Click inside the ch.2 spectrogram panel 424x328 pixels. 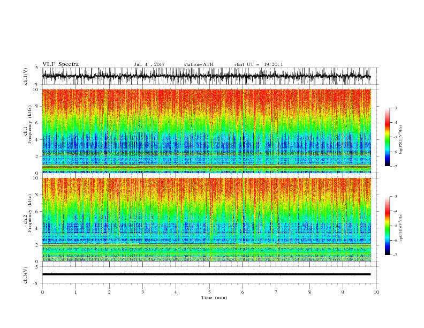[206, 220]
